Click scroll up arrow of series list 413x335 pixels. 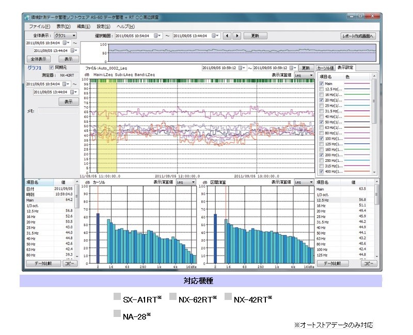click(374, 76)
